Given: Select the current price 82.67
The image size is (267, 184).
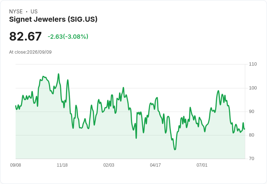Looking at the screenshot, I should pos(25,36).
